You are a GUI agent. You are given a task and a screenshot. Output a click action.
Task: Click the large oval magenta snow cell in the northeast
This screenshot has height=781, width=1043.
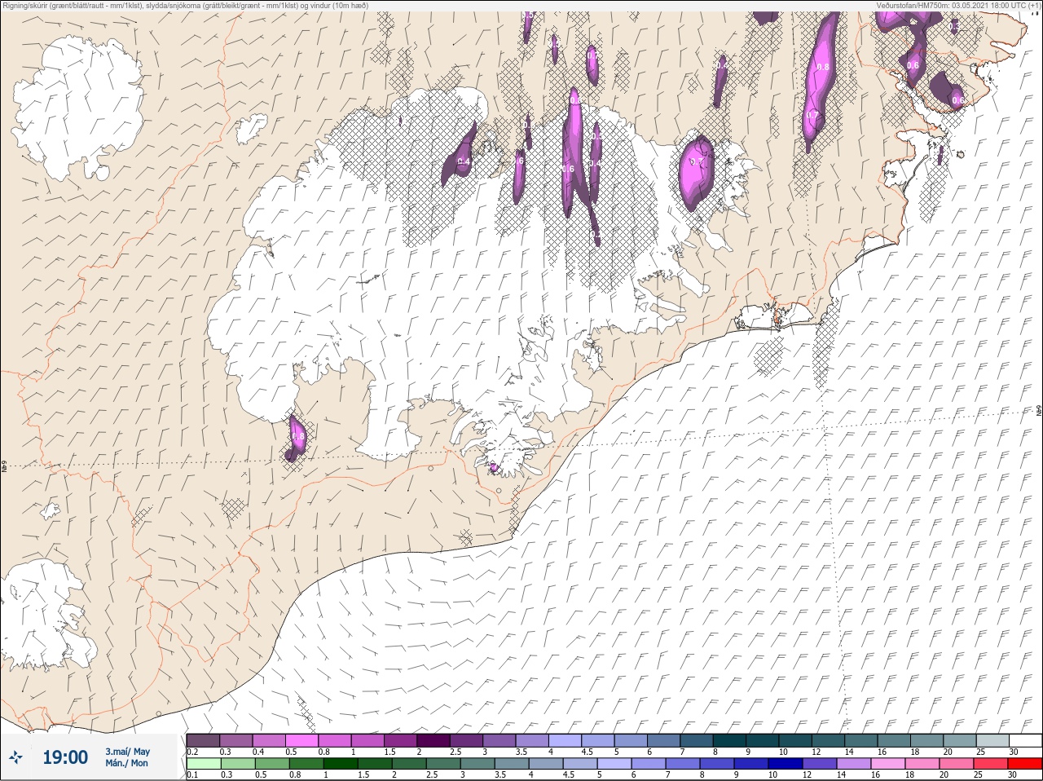(x=696, y=172)
